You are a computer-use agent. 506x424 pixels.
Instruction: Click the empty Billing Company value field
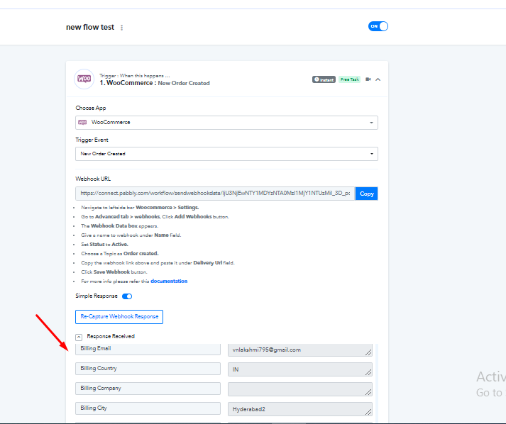point(300,389)
